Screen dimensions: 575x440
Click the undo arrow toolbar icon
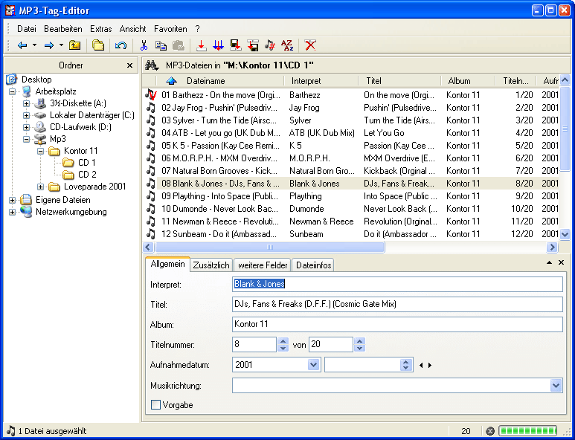pos(121,45)
